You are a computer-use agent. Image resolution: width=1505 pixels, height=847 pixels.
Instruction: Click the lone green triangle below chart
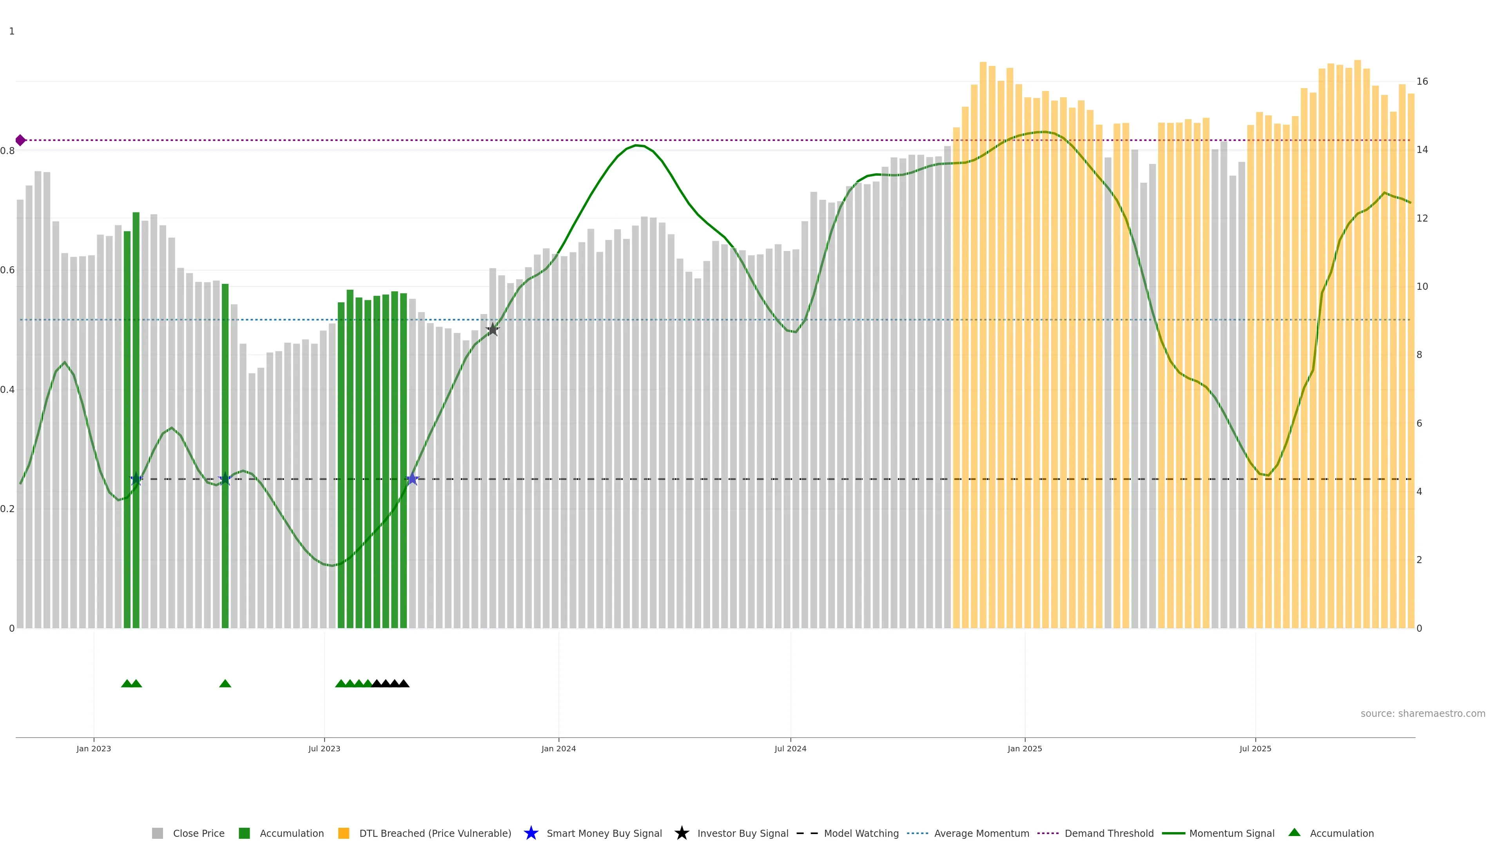225,683
